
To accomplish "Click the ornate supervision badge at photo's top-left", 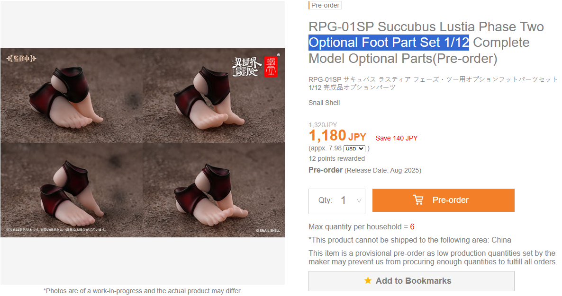I will click(21, 58).
